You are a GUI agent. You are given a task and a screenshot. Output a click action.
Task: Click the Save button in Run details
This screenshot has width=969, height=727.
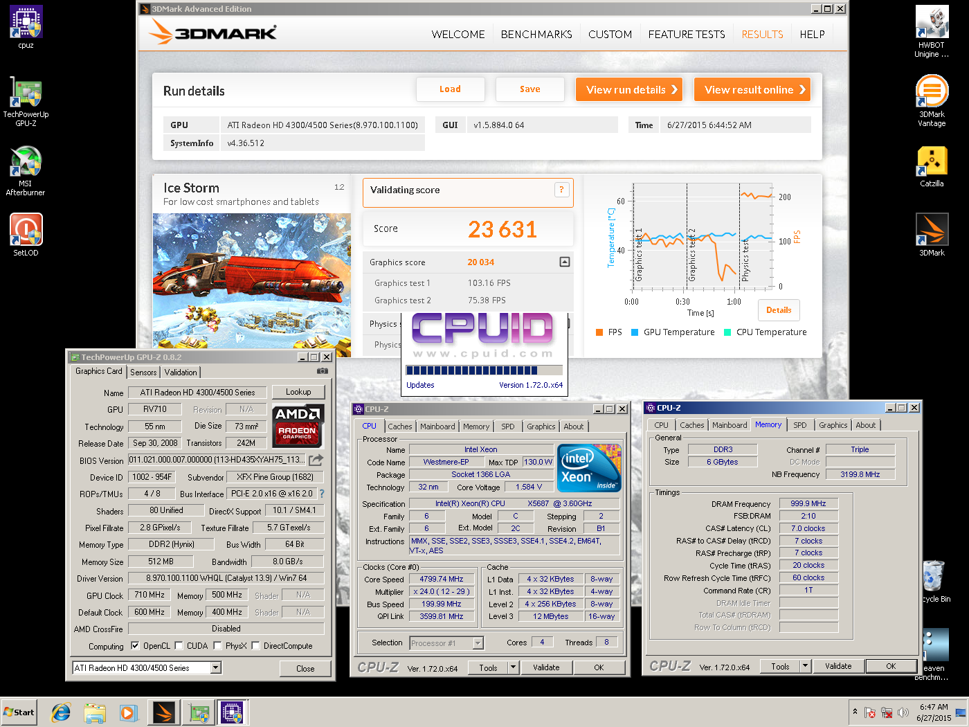(530, 89)
